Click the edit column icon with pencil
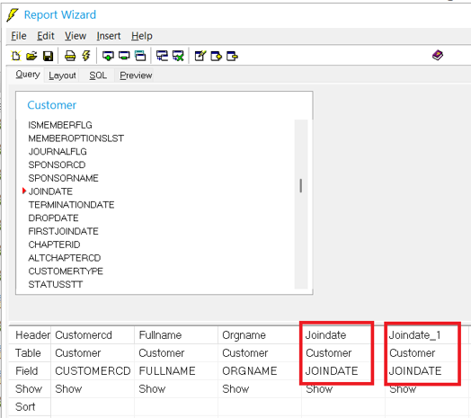This screenshot has width=471, height=418. pos(200,56)
